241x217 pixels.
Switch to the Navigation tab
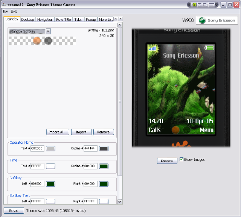click(x=45, y=20)
